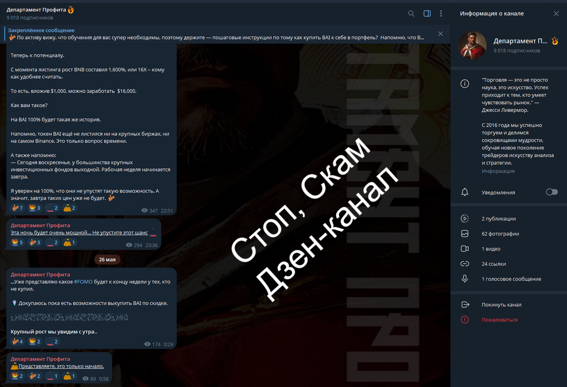
Task: Open the channel avatar photo
Action: click(x=472, y=45)
